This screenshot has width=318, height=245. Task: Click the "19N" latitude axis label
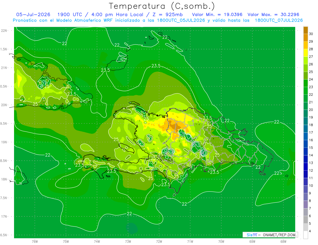click(4, 142)
